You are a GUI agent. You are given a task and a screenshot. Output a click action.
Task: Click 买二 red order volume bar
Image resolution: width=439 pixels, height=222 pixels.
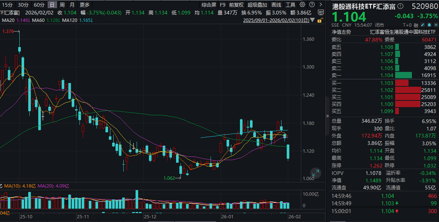[407, 90]
